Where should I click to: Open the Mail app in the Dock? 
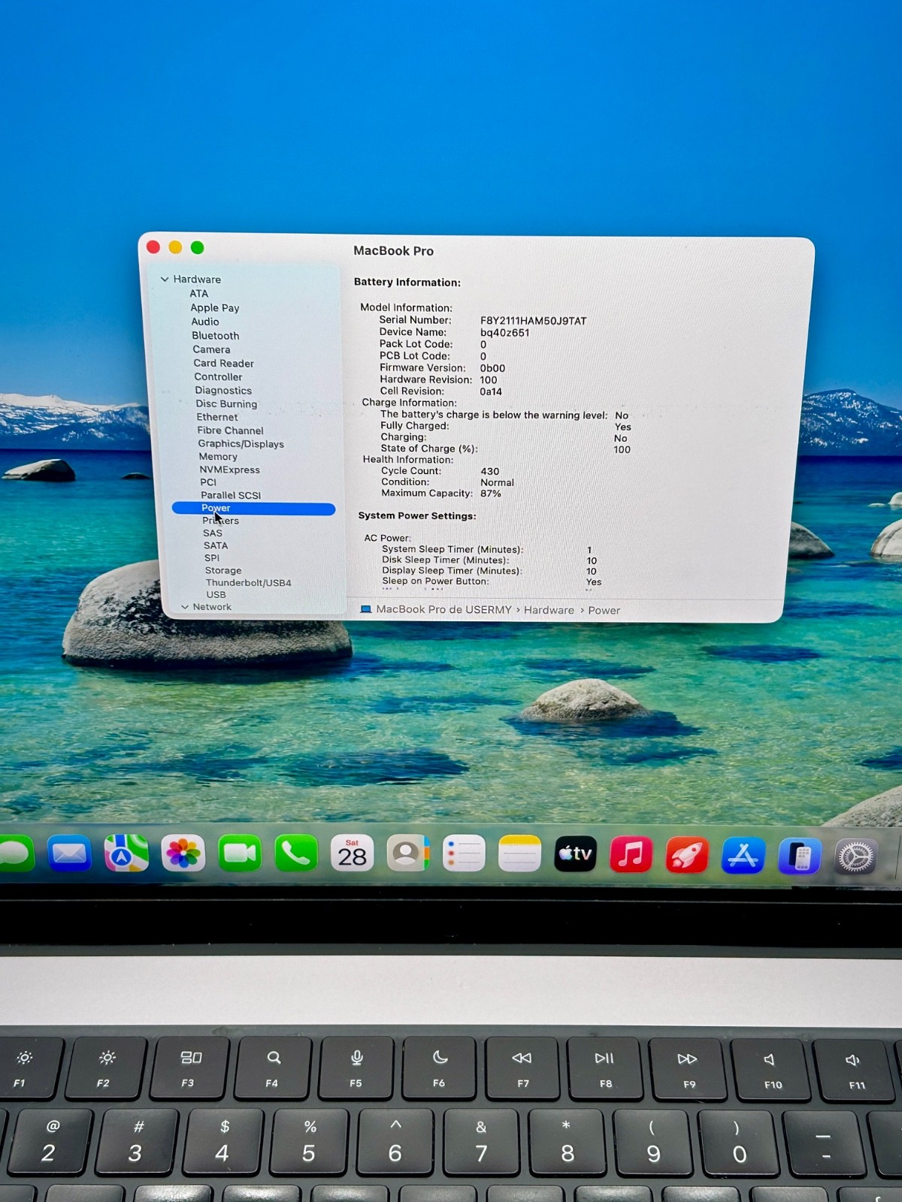tap(69, 854)
